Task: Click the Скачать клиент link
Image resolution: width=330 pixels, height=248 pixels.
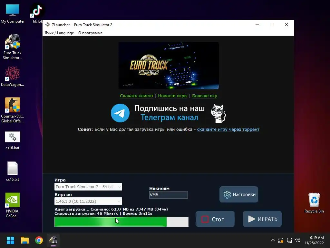Action: coord(137,96)
